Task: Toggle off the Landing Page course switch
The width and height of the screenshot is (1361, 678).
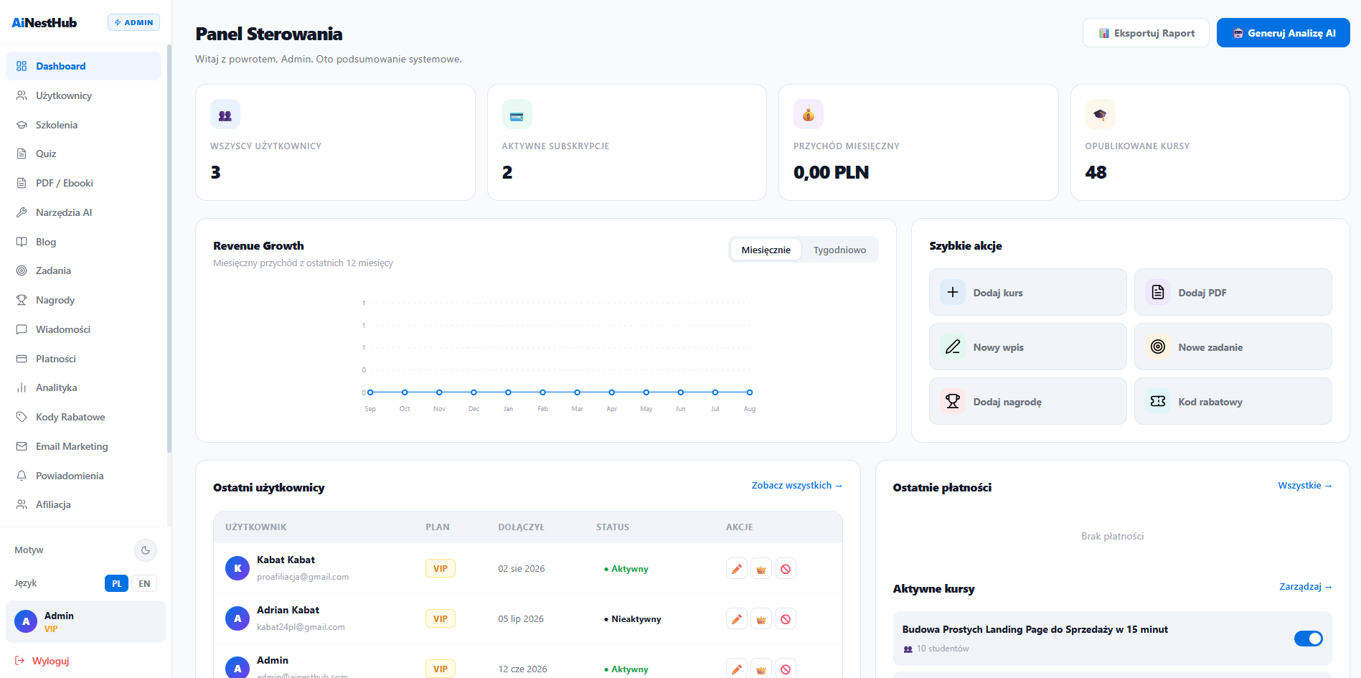Action: (1308, 639)
